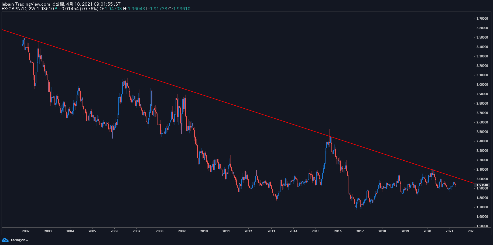Click the FX:GBPNZD symbol label
This screenshot has height=245, width=493.
click(x=14, y=9)
